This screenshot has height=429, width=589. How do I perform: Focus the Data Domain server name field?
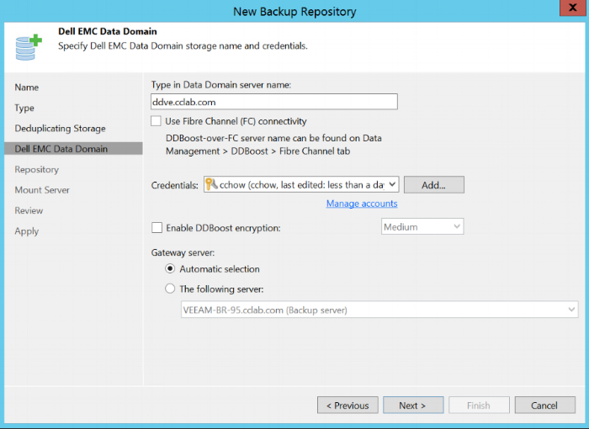(274, 102)
